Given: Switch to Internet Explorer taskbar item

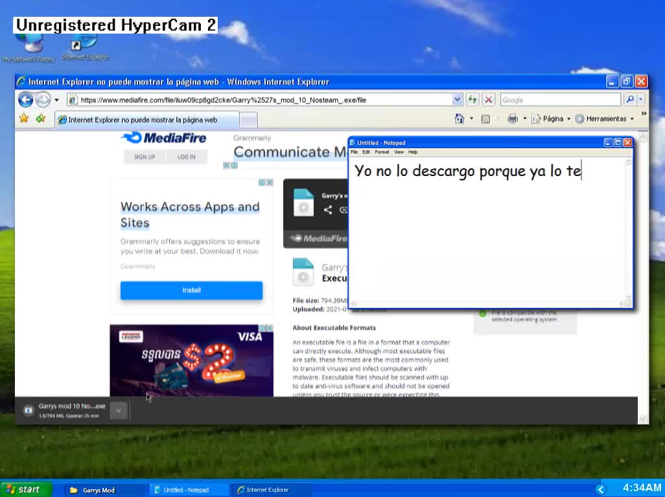Looking at the screenshot, I should [272, 490].
